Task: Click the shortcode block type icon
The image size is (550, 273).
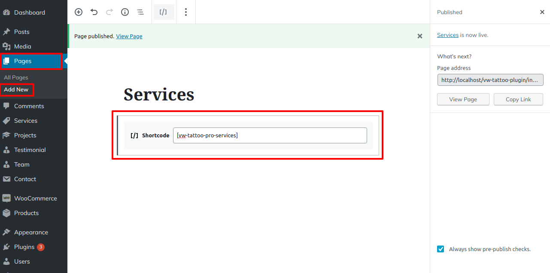Action: point(163,12)
